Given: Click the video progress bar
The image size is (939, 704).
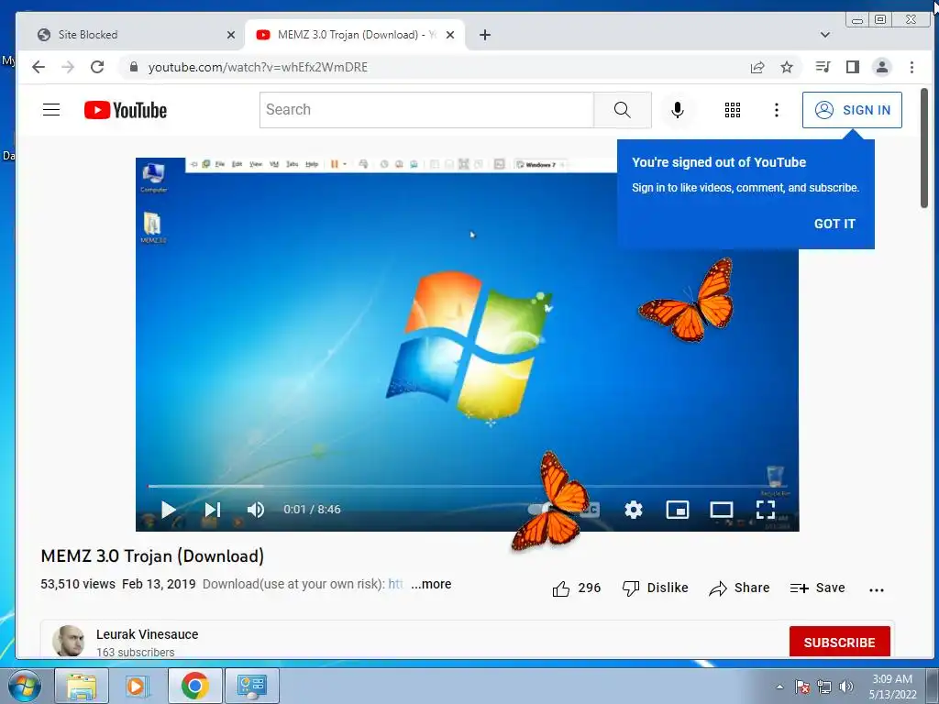Looking at the screenshot, I should pyautogui.click(x=467, y=486).
